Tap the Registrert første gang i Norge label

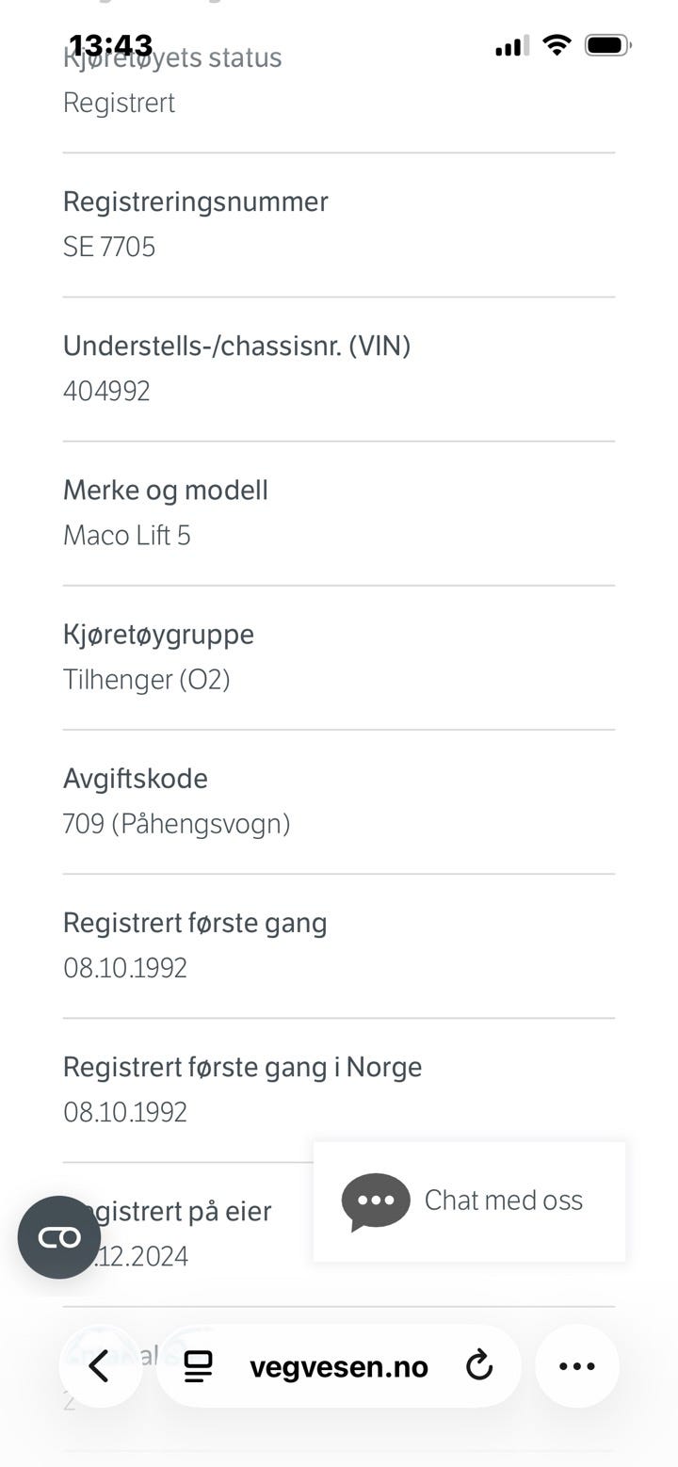pos(242,1067)
